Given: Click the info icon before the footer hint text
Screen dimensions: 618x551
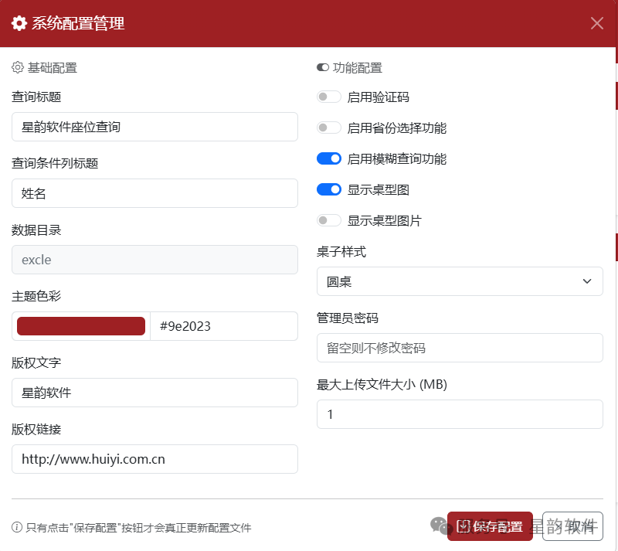Looking at the screenshot, I should [17, 526].
